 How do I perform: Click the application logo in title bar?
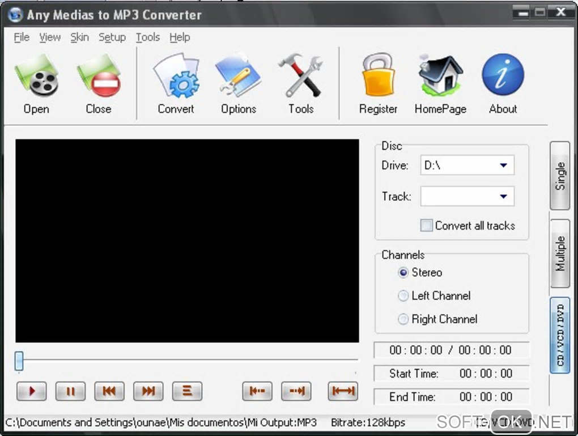[15, 15]
